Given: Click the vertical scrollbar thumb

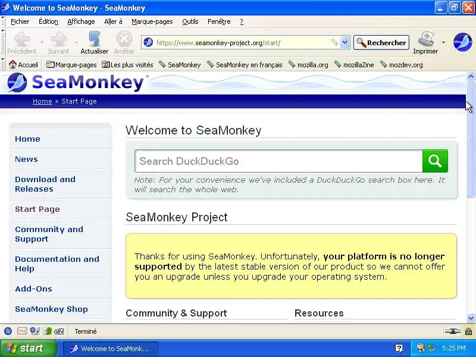Looking at the screenshot, I should pos(471,139).
